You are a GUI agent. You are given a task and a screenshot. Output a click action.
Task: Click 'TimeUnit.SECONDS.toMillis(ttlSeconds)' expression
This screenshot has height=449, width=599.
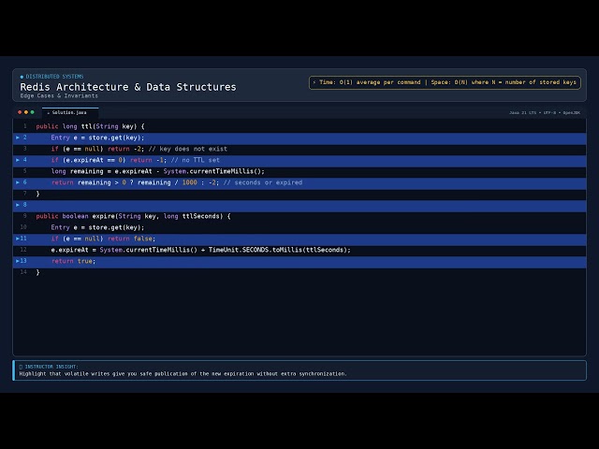pos(278,250)
